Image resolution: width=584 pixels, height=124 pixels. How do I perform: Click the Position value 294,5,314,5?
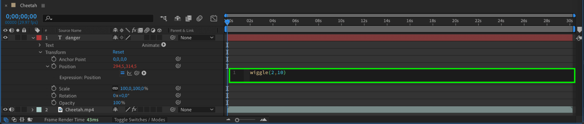click(x=125, y=66)
